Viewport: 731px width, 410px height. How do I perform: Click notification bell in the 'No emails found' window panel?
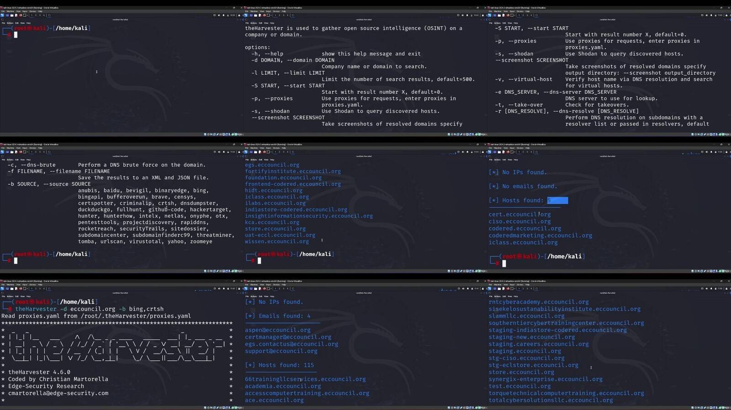[711, 152]
